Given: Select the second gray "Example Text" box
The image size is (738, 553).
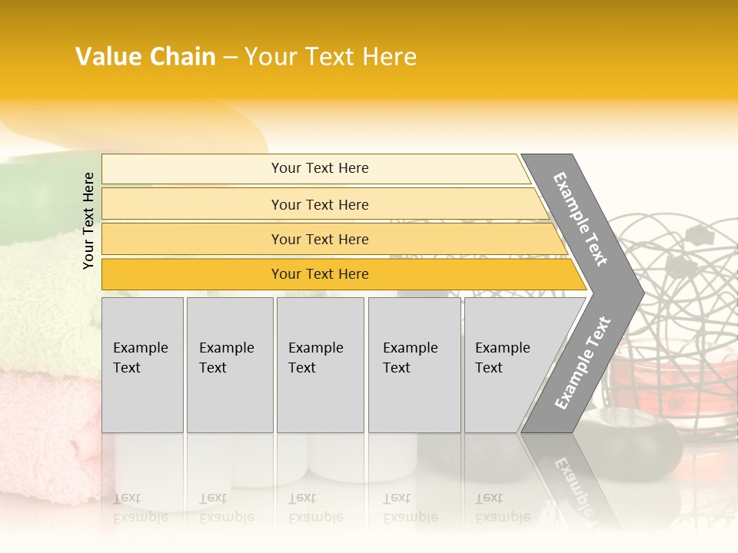Looking at the screenshot, I should 229,364.
